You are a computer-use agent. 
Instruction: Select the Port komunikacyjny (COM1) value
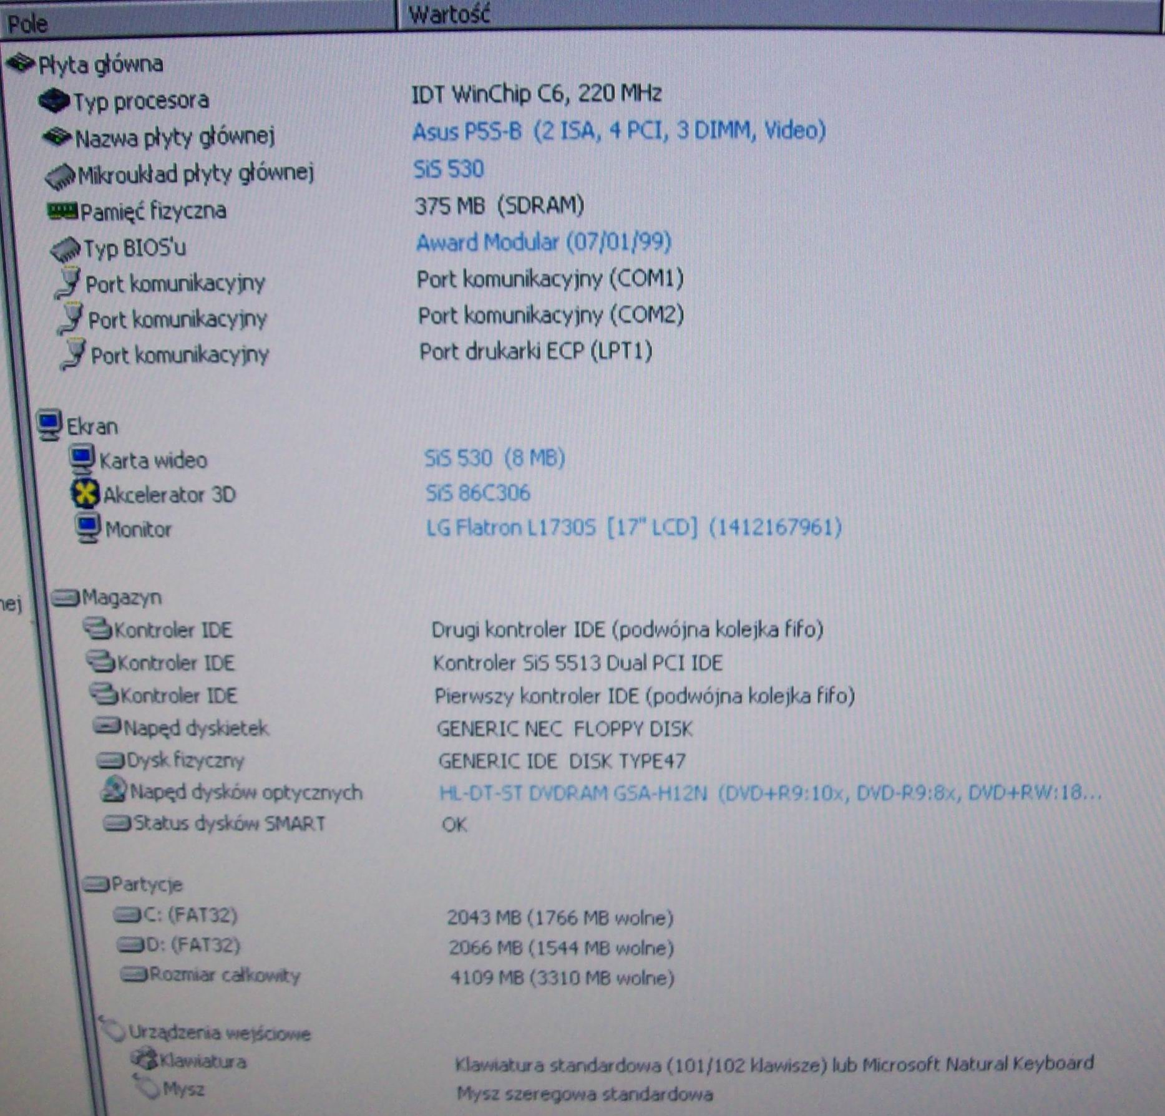550,279
